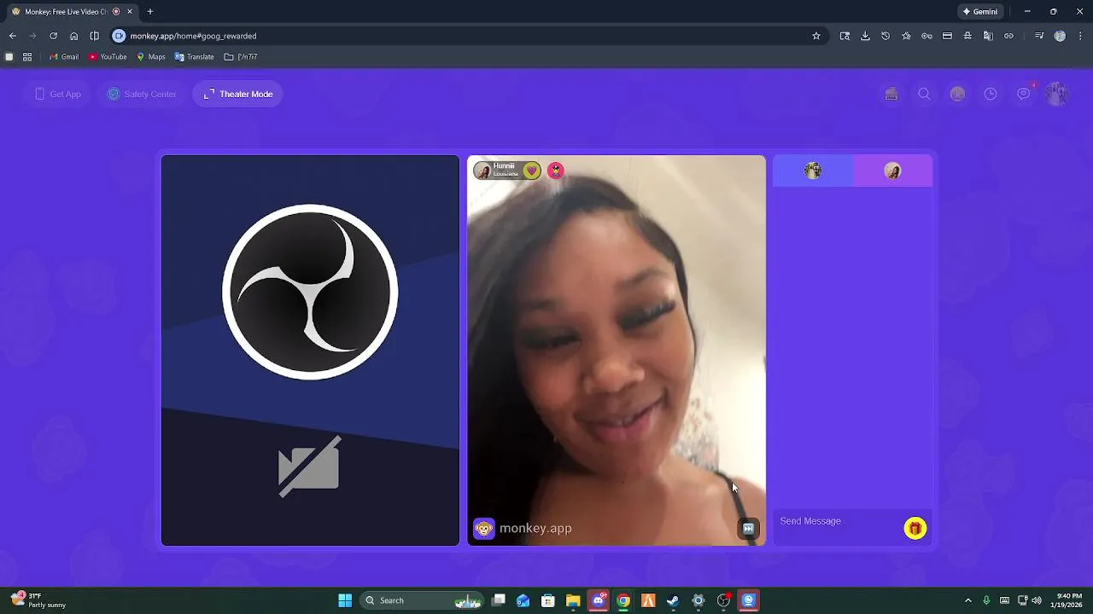Click the copy link icon in the toolbar
Image resolution: width=1093 pixels, height=614 pixels.
pyautogui.click(x=1008, y=36)
